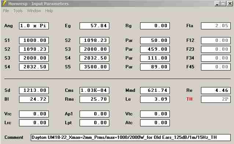Click the F23 input field

(x=216, y=49)
